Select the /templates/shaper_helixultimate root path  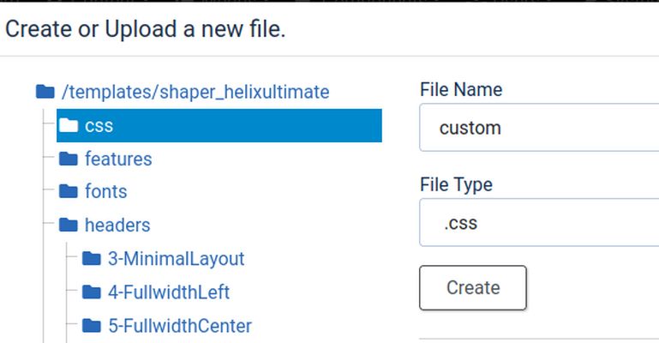pyautogui.click(x=195, y=92)
